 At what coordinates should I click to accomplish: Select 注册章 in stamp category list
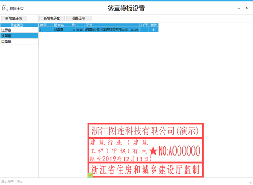(19, 30)
